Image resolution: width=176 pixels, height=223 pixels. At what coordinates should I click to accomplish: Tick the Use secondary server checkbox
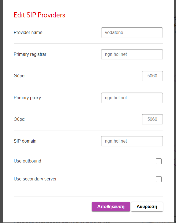click(159, 179)
